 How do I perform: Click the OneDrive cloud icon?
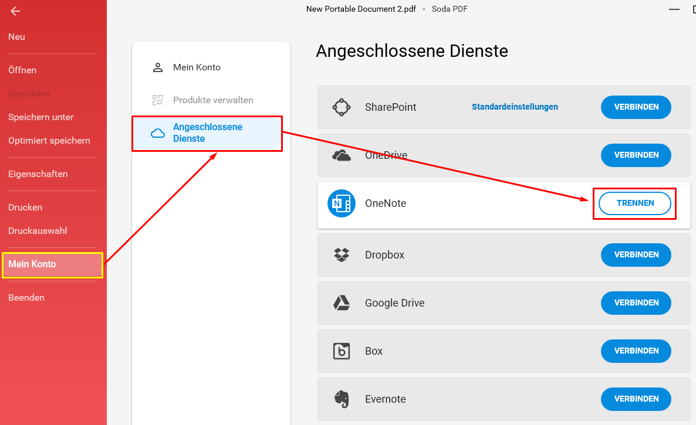342,155
